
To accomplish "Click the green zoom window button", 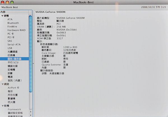I will pos(12,2).
